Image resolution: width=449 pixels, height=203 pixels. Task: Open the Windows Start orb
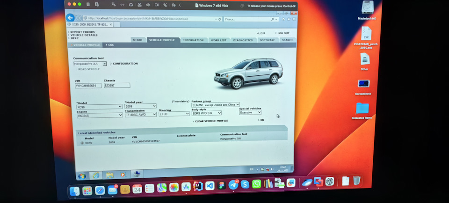click(x=81, y=175)
